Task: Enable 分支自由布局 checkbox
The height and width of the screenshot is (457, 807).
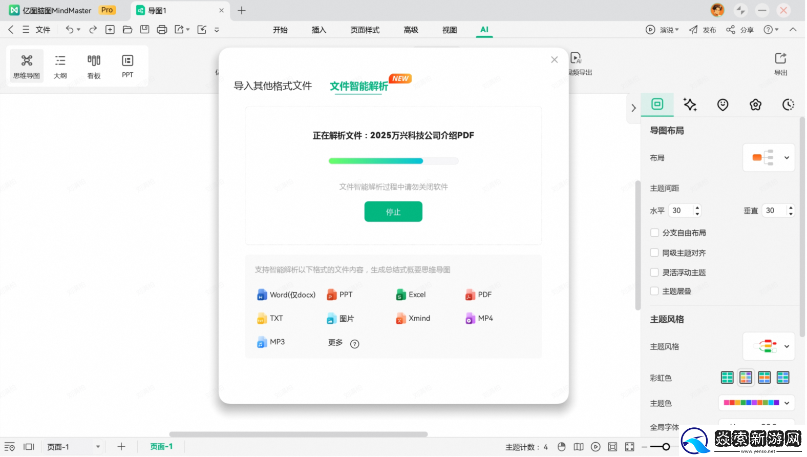Action: [654, 233]
